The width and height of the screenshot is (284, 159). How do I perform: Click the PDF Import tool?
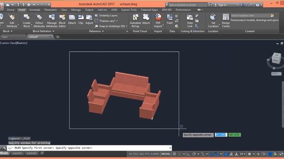click(x=158, y=21)
